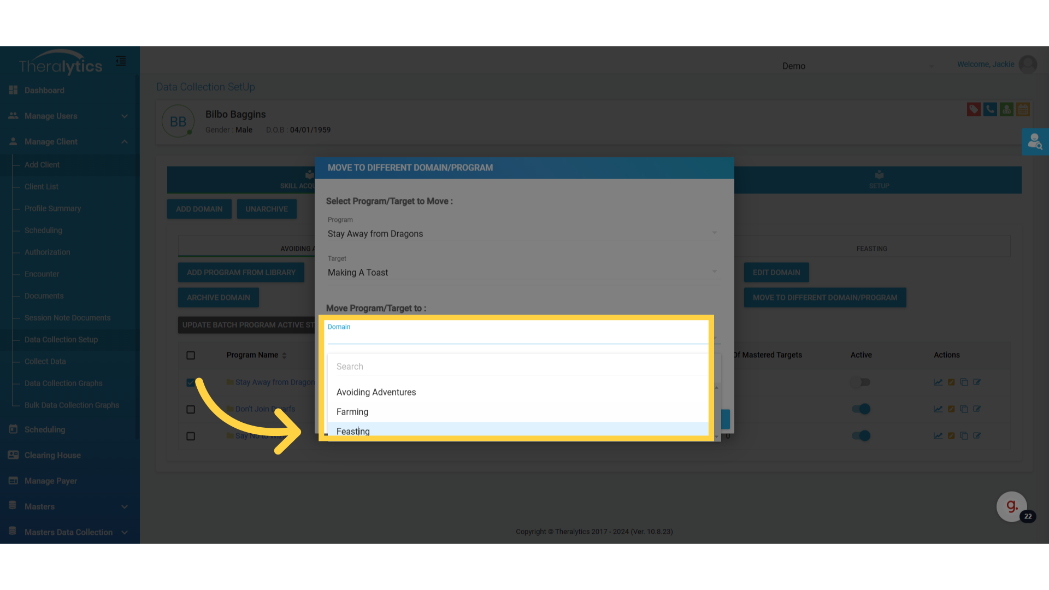Click copy icon in the second program row
This screenshot has height=590, width=1049.
tap(964, 409)
